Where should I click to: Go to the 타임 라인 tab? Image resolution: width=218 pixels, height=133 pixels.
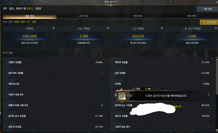(x=192, y=16)
